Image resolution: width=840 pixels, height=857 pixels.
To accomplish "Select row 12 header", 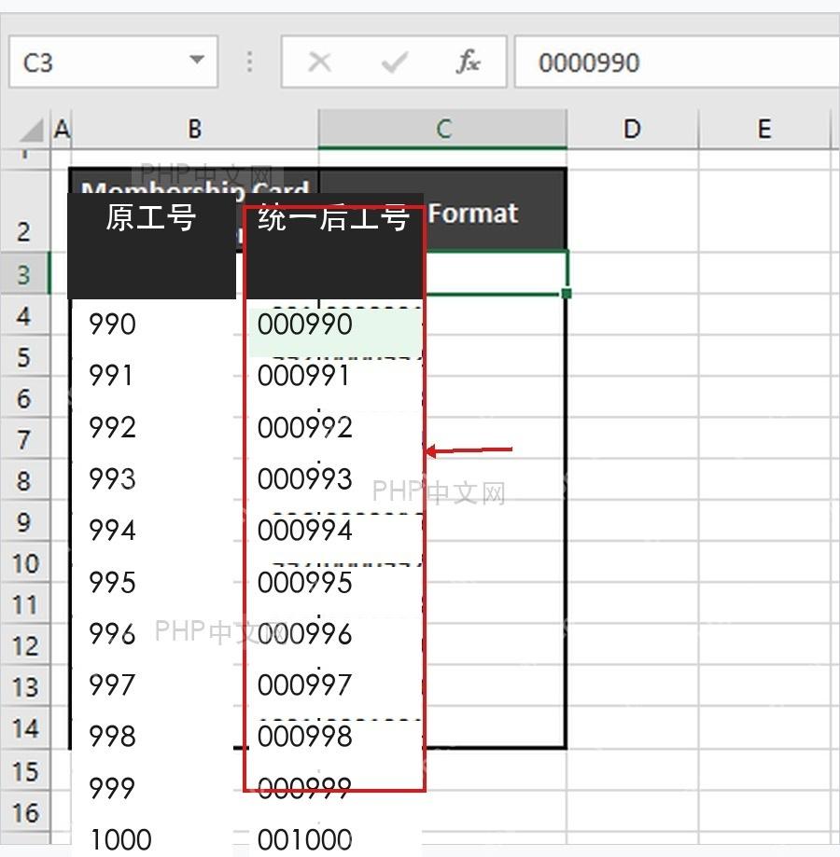I will coord(24,645).
